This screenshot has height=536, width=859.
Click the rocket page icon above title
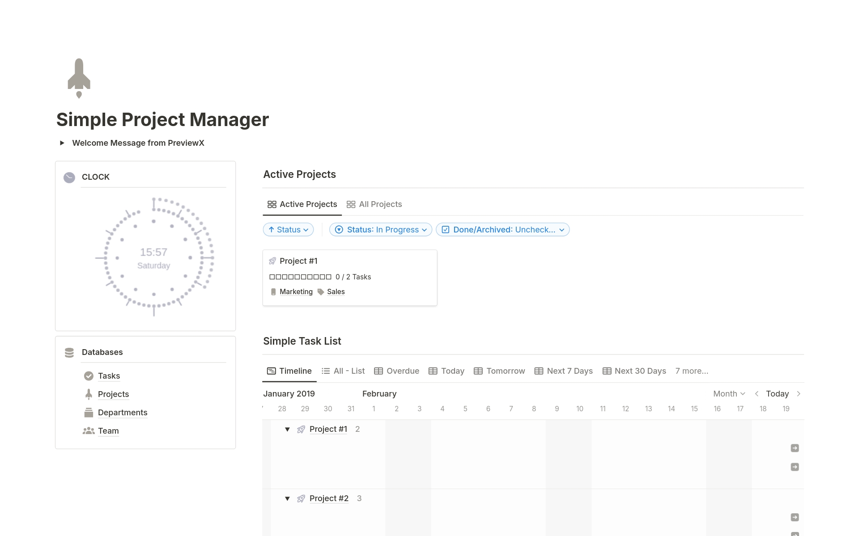[x=79, y=78]
